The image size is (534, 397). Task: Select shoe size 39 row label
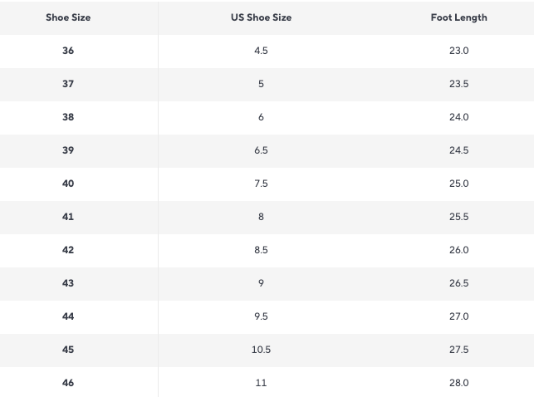coord(68,150)
